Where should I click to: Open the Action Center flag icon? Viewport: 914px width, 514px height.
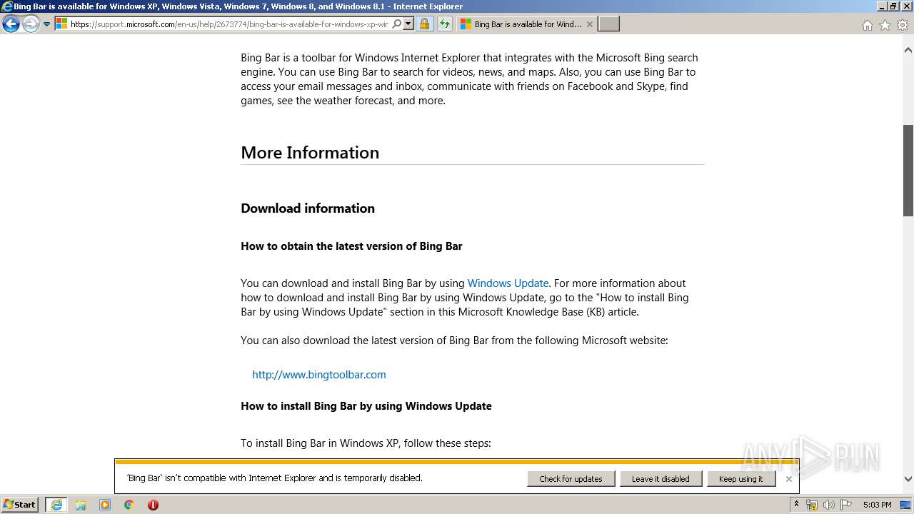click(x=846, y=505)
